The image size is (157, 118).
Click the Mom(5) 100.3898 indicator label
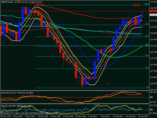8,106
